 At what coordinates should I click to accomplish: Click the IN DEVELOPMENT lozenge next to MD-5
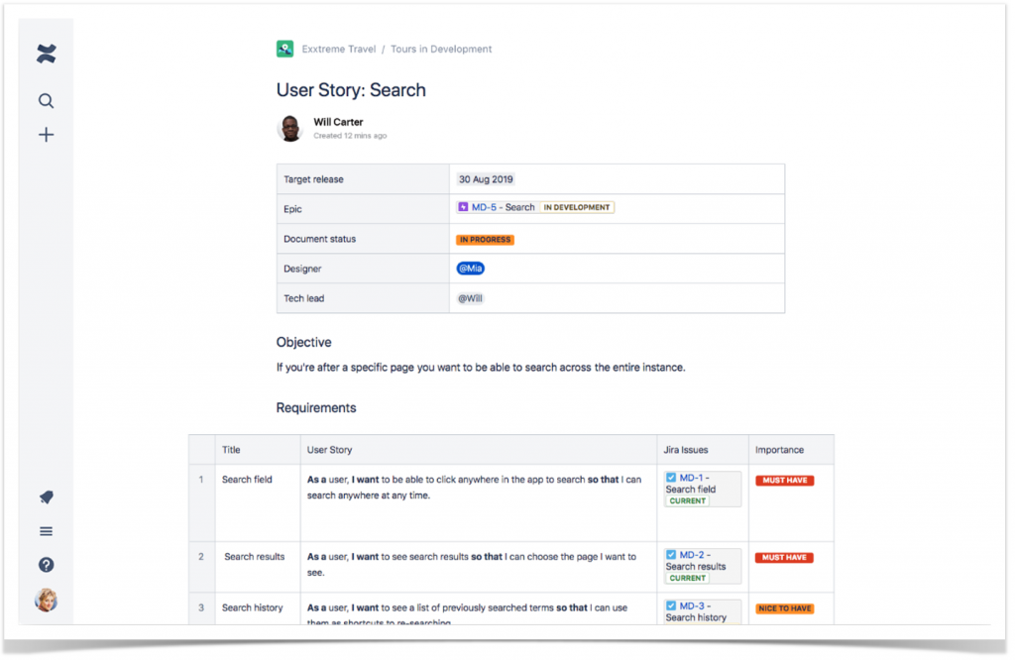pyautogui.click(x=577, y=207)
